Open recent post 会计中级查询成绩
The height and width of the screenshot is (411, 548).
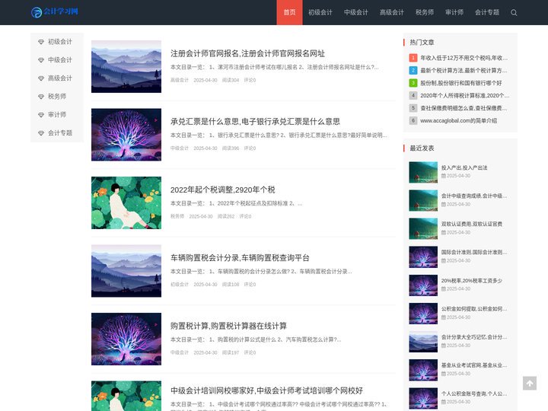point(474,196)
